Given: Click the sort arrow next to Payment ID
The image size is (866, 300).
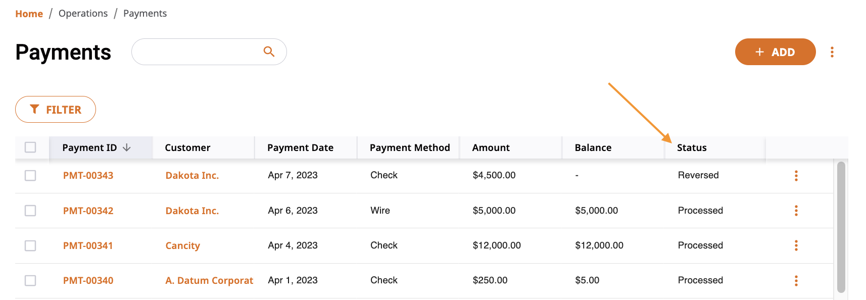Looking at the screenshot, I should pos(127,147).
